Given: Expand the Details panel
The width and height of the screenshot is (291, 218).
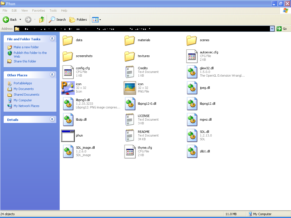Looking at the screenshot, I should pos(52,120).
